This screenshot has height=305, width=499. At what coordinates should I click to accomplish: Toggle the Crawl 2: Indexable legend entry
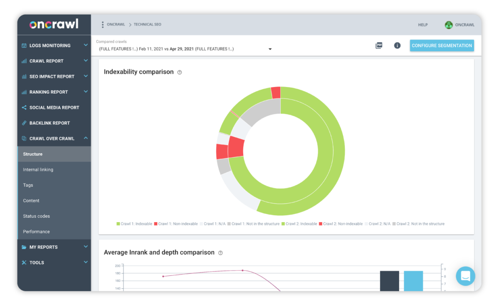(299, 224)
